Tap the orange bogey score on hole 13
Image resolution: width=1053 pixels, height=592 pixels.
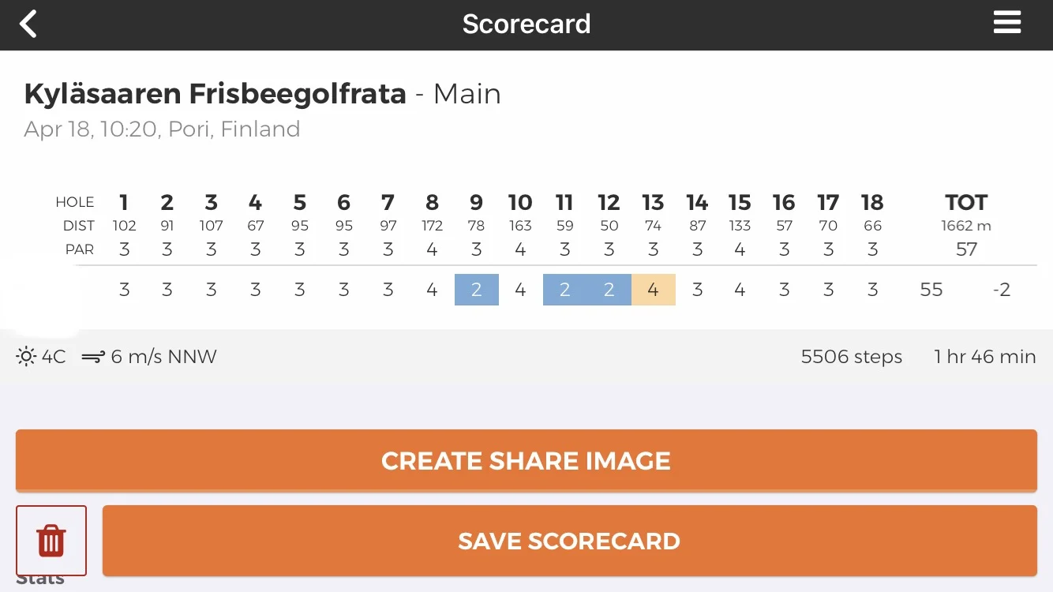654,290
